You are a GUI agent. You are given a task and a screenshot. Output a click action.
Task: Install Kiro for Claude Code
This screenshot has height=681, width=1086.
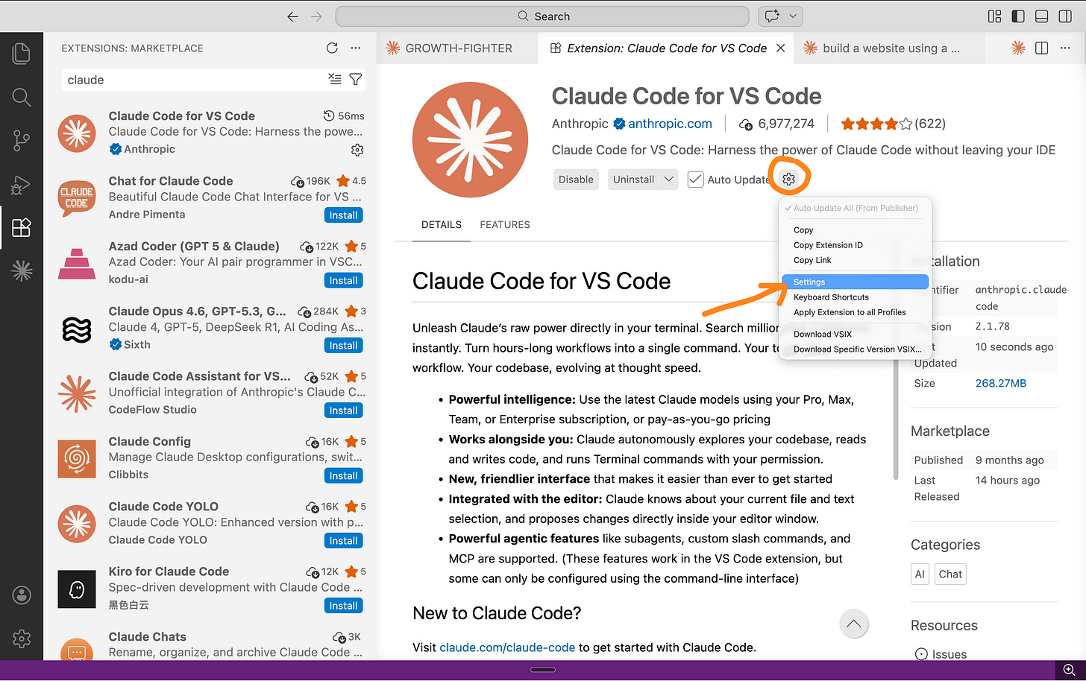pos(343,606)
